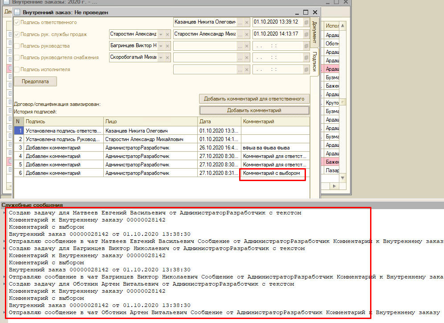
Task: Click message Создаю задачу для Оботнин Артем Витальевич
Action: pyautogui.click(x=151, y=284)
